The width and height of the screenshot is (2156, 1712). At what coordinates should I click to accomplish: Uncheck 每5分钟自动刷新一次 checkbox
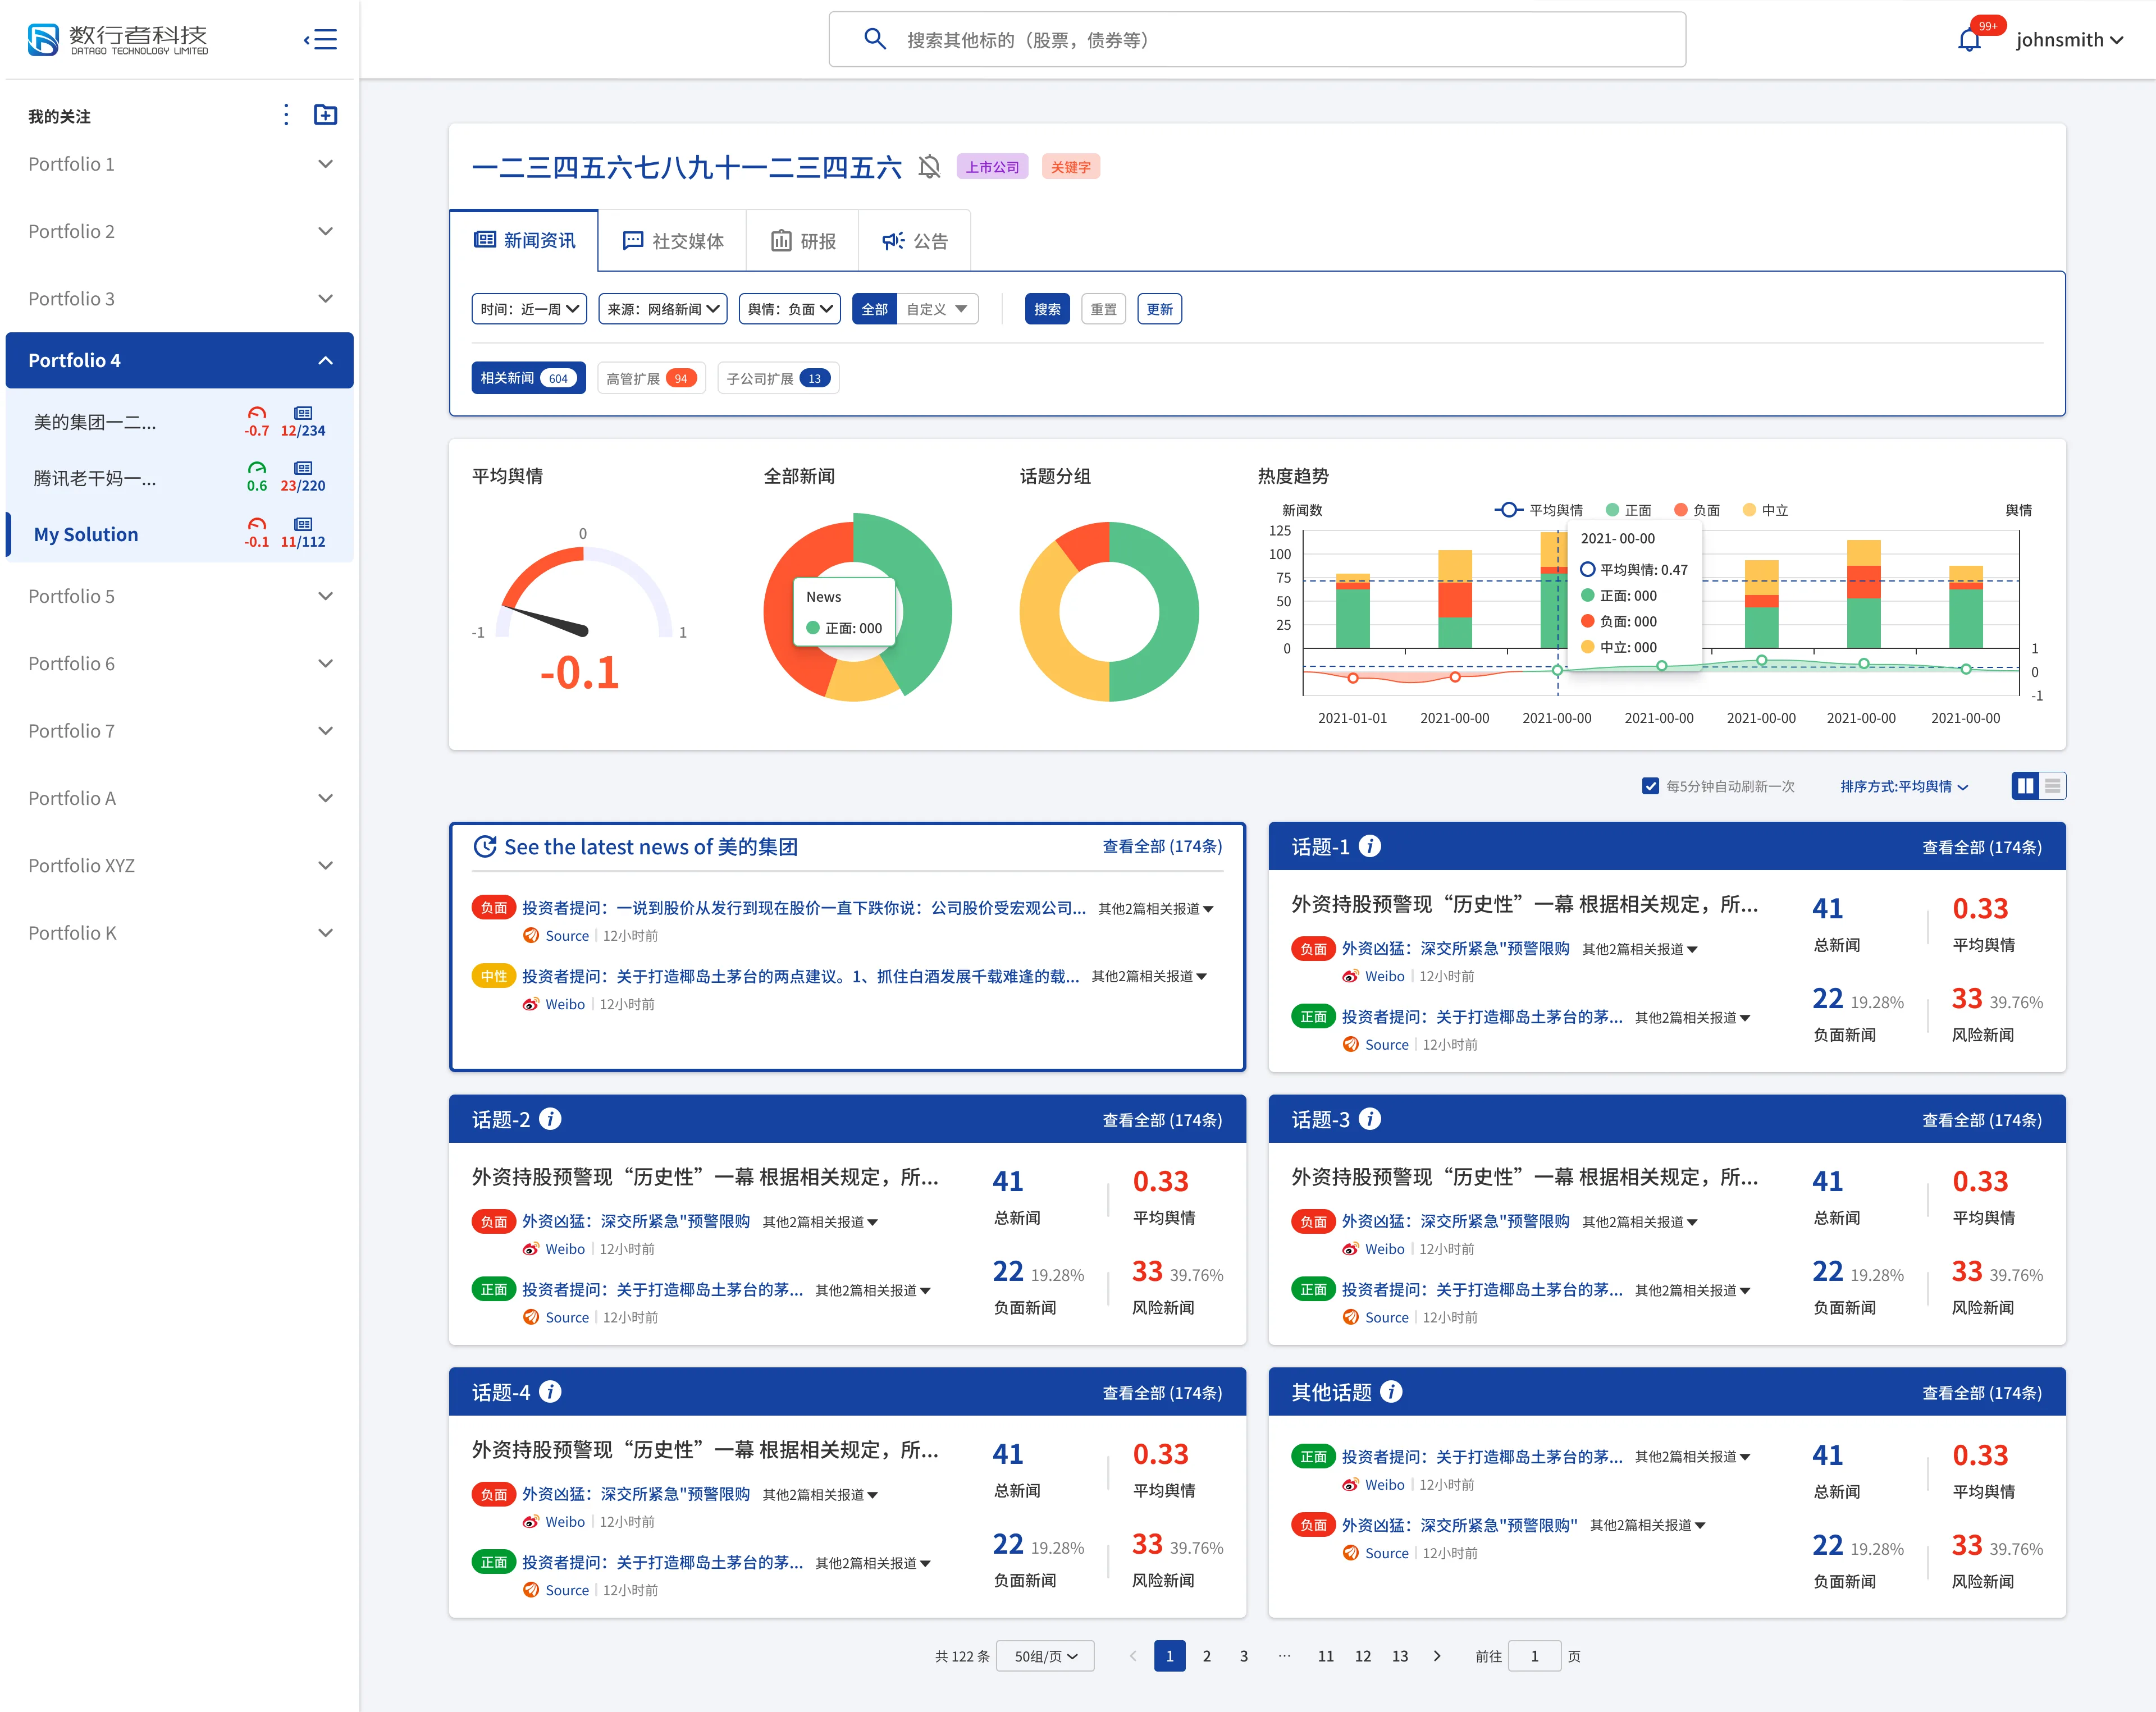click(x=1650, y=786)
